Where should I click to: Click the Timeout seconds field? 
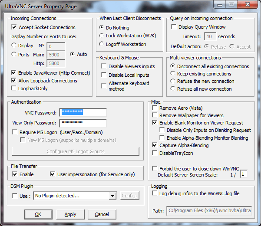pyautogui.click(x=210, y=36)
